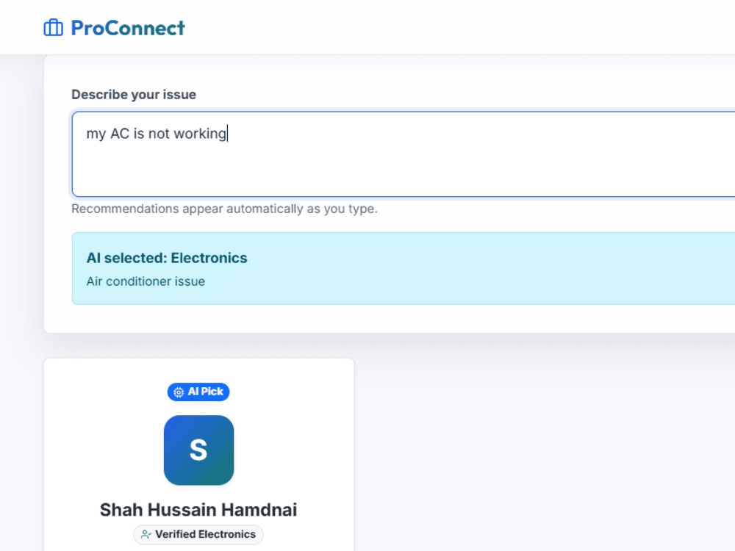Open the ProConnect brand name link

pyautogui.click(x=128, y=28)
